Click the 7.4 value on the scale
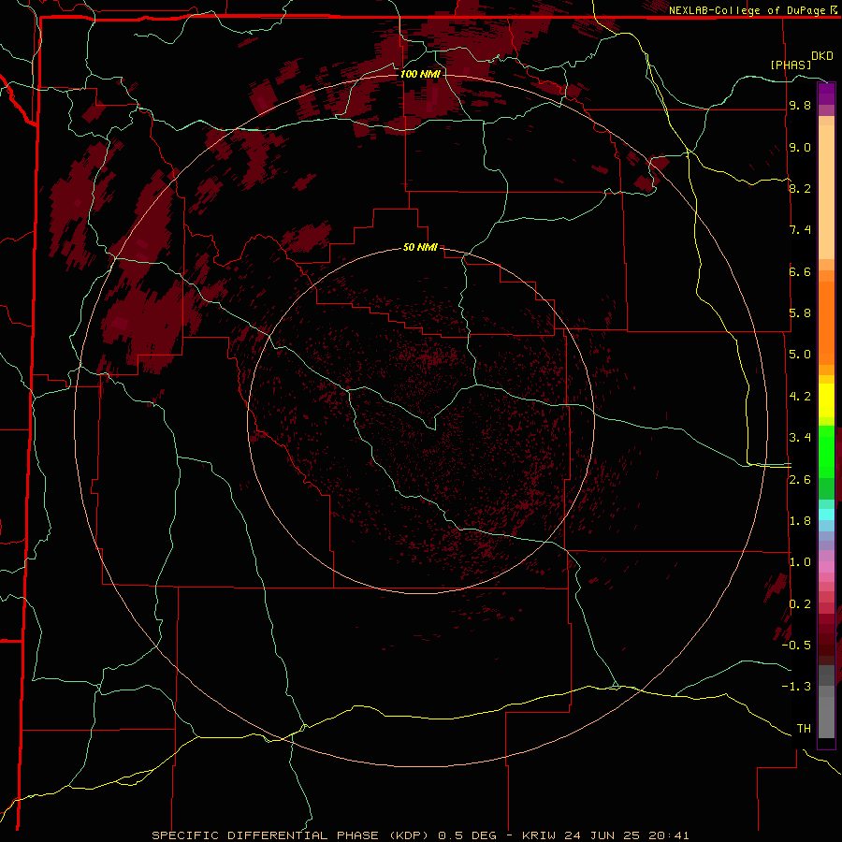This screenshot has width=842, height=842. pos(800,230)
